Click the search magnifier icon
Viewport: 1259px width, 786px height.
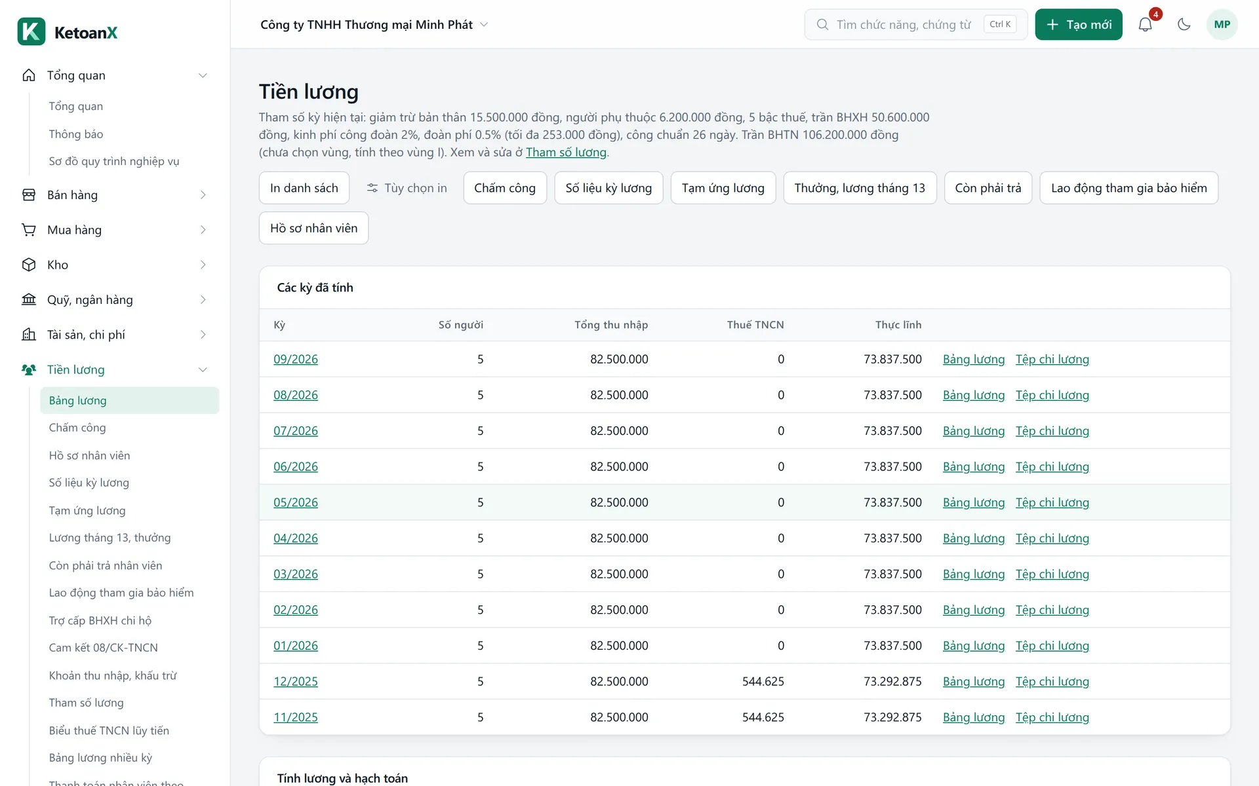pos(822,24)
